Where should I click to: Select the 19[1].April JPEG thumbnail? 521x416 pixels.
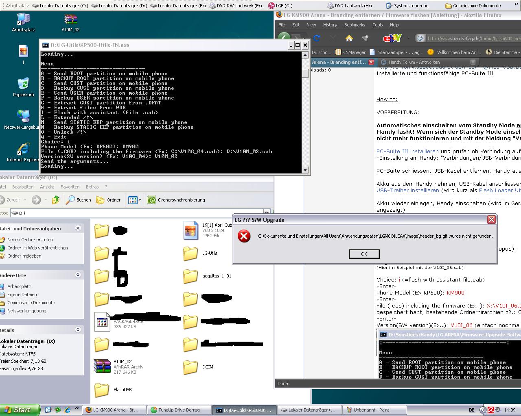(190, 230)
